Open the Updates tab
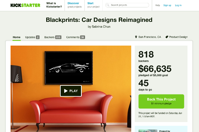 pyautogui.click(x=32, y=37)
